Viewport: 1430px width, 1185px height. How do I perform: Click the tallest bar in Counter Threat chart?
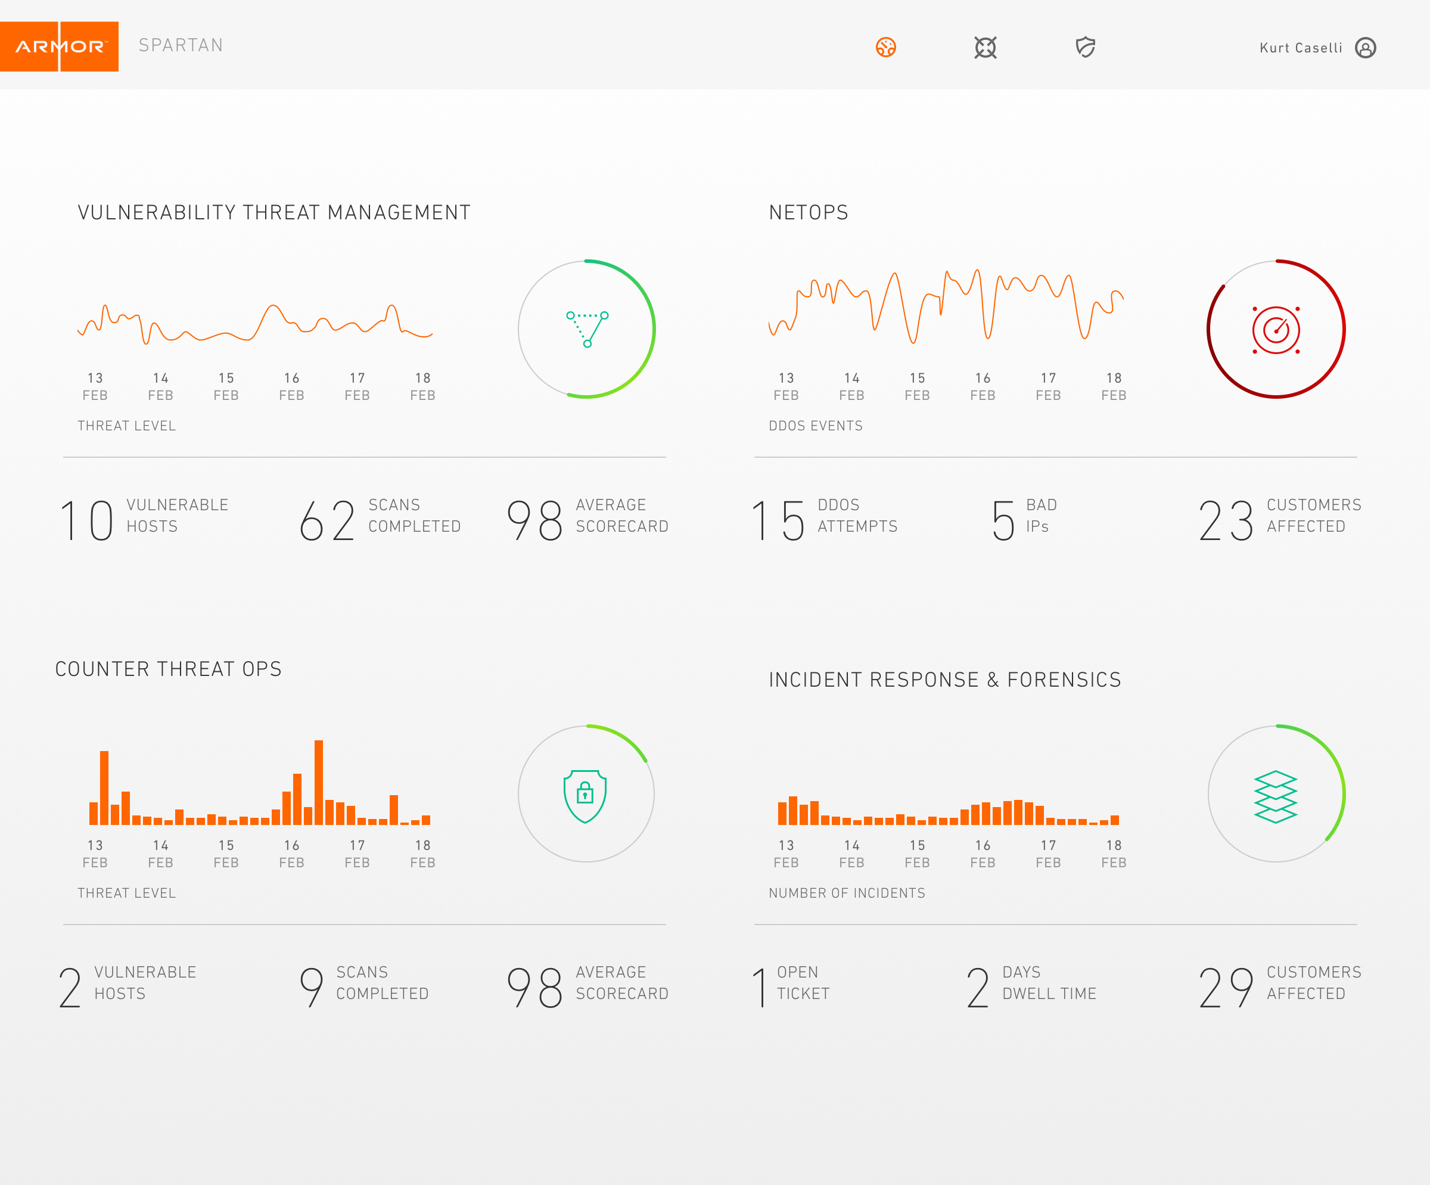tap(318, 783)
